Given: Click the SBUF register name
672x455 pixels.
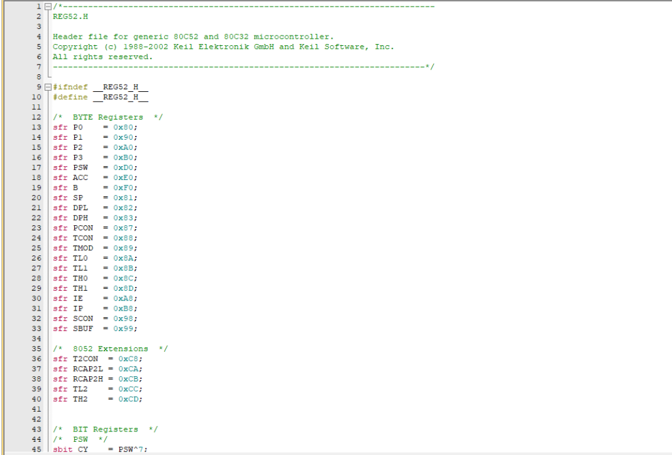Looking at the screenshot, I should click(83, 328).
